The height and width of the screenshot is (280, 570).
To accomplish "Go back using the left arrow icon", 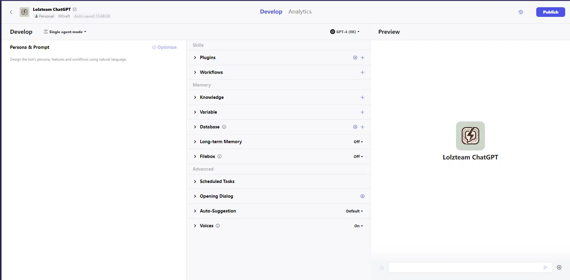I will [11, 12].
